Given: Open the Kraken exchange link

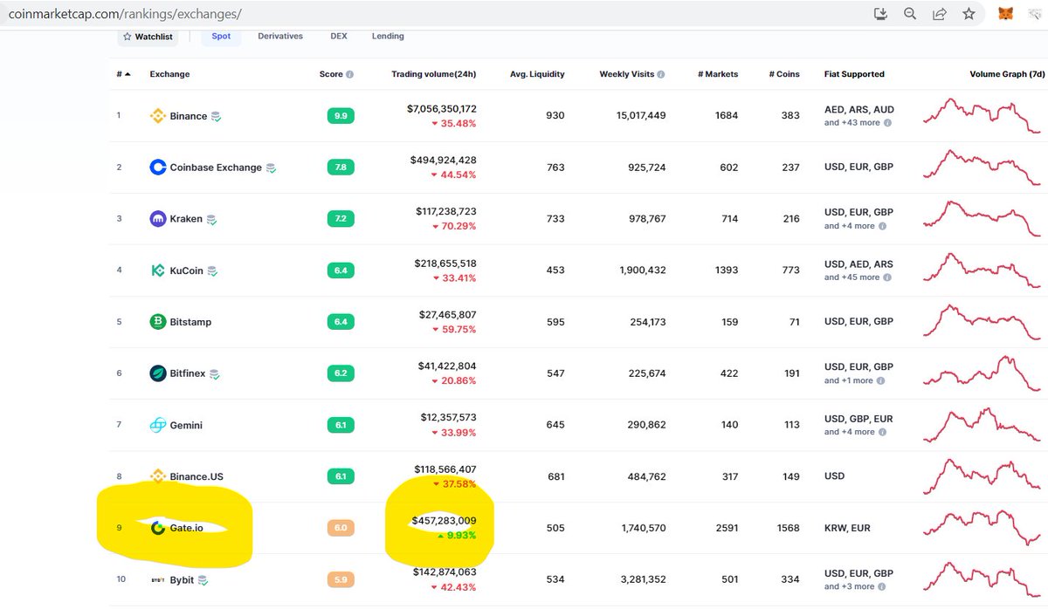Looking at the screenshot, I should [x=186, y=219].
